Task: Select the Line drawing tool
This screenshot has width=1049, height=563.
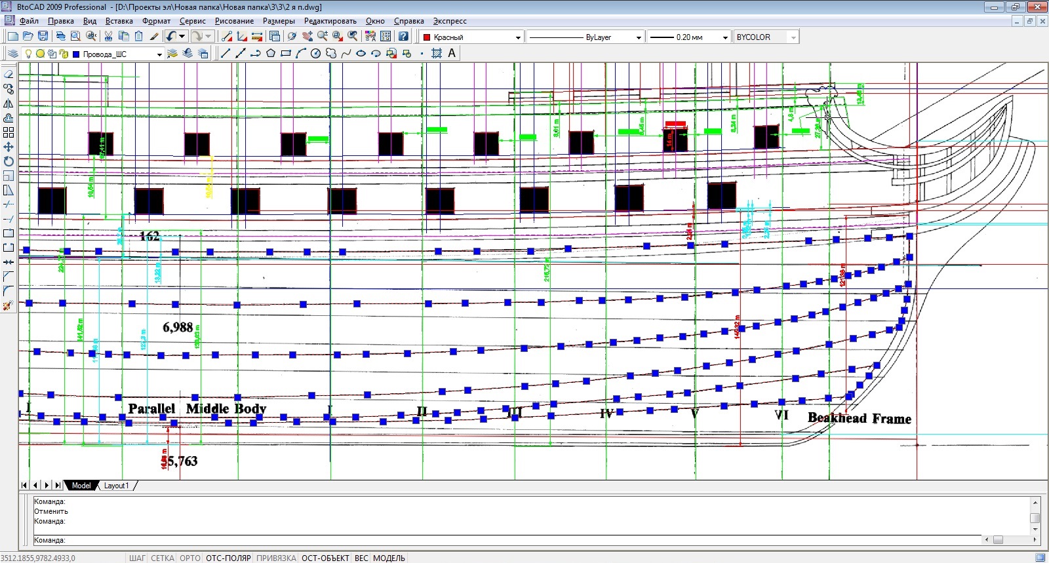Action: point(226,54)
